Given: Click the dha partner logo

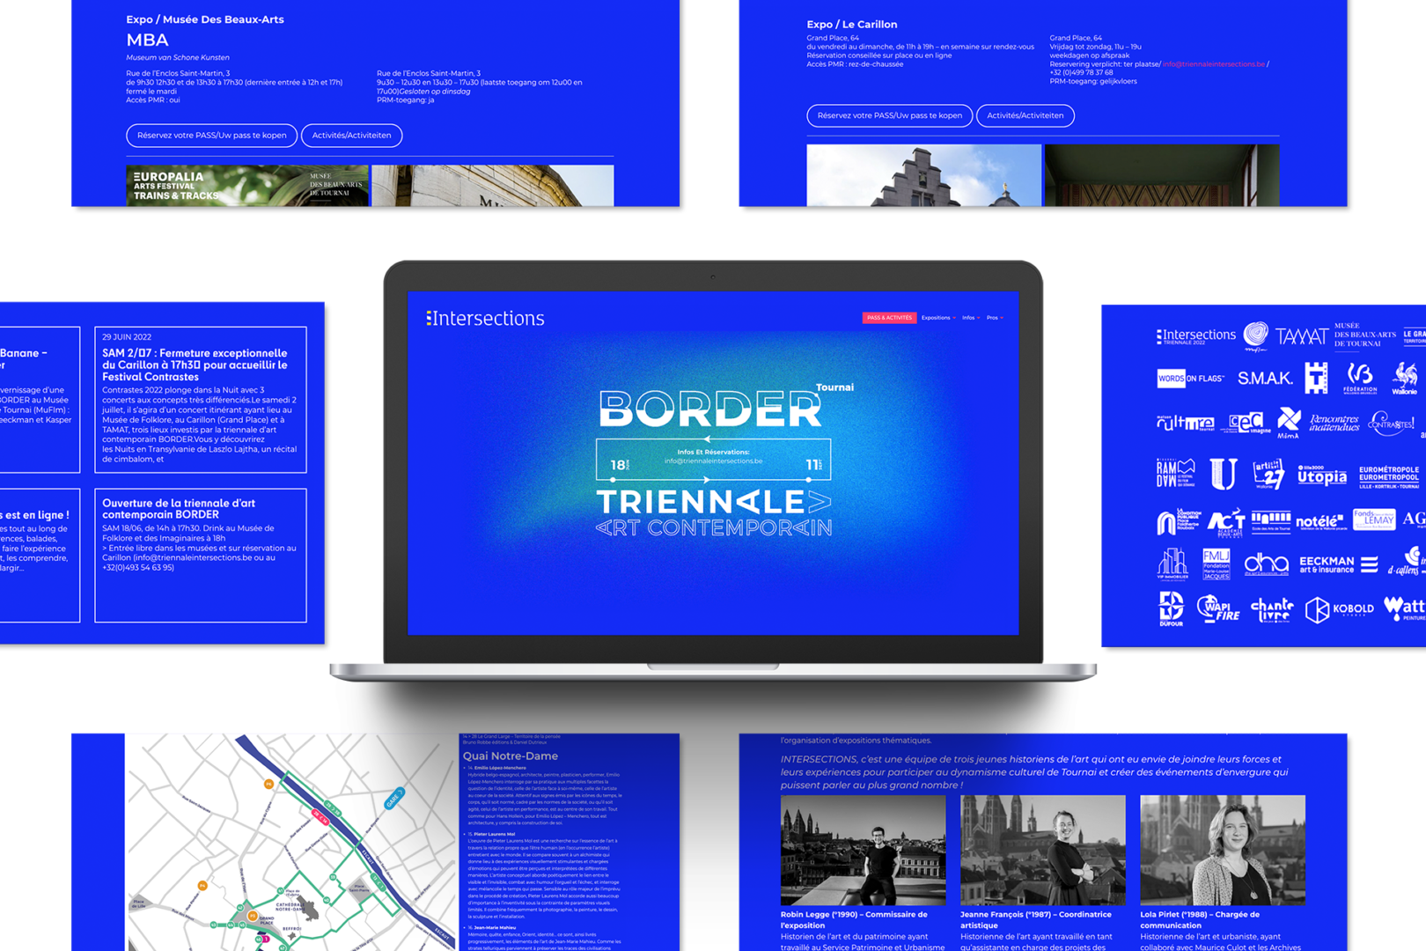Looking at the screenshot, I should pyautogui.click(x=1266, y=564).
